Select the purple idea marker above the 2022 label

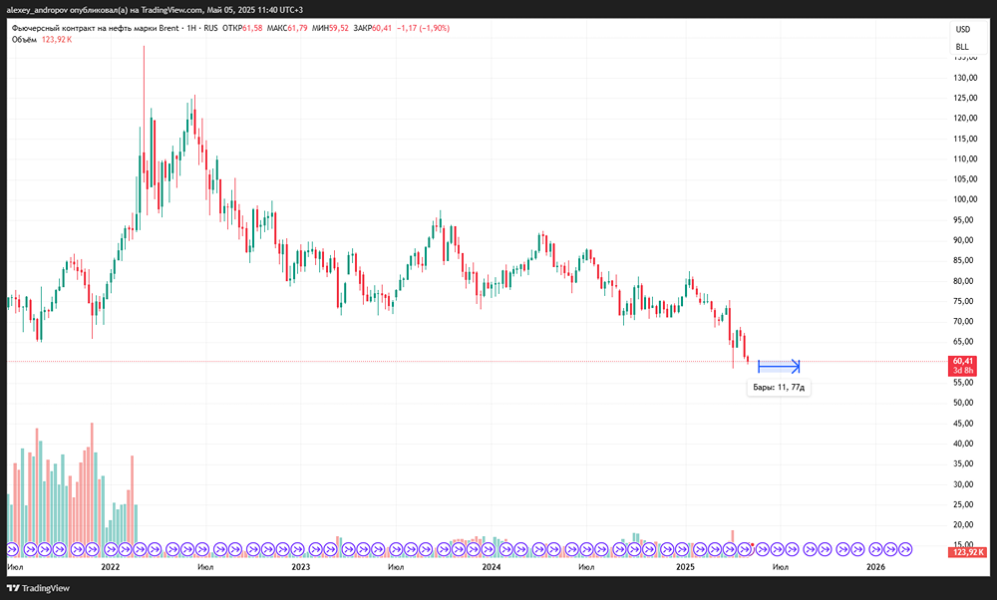coord(113,548)
